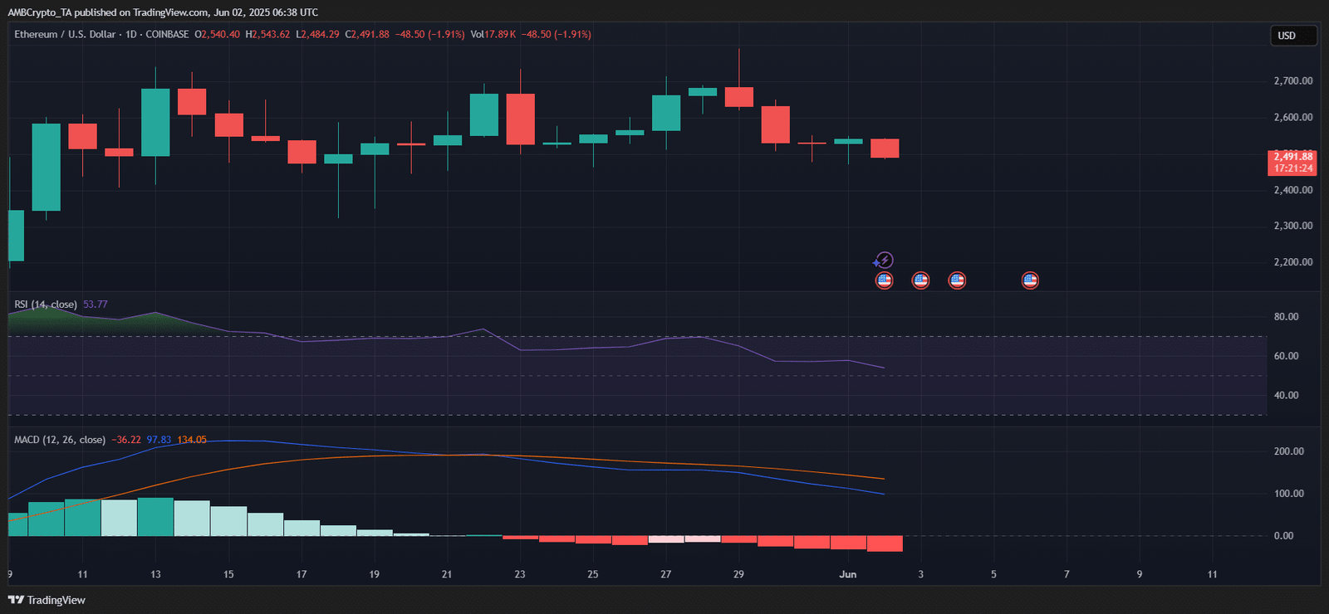Image resolution: width=1329 pixels, height=614 pixels.
Task: Click date label 27 on the time axis
Action: [665, 574]
